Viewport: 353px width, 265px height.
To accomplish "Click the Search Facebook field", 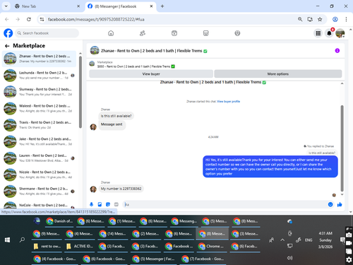I will (x=47, y=33).
